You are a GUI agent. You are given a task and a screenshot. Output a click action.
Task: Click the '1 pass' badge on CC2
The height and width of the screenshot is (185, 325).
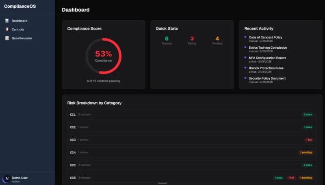coord(308,127)
